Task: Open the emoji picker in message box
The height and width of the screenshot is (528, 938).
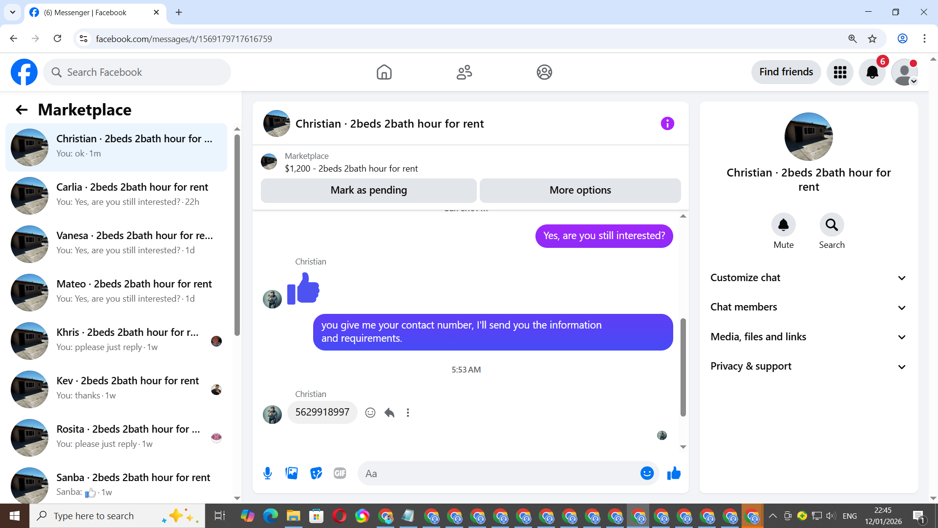Action: [x=647, y=473]
